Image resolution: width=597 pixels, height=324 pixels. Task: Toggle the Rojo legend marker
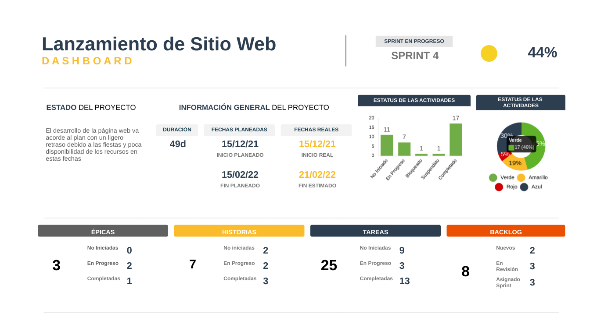click(499, 187)
